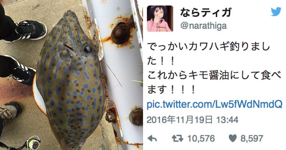Click the fish's eye in photo

point(88,49)
